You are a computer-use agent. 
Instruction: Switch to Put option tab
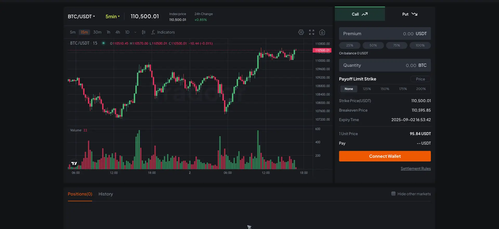tap(410, 14)
